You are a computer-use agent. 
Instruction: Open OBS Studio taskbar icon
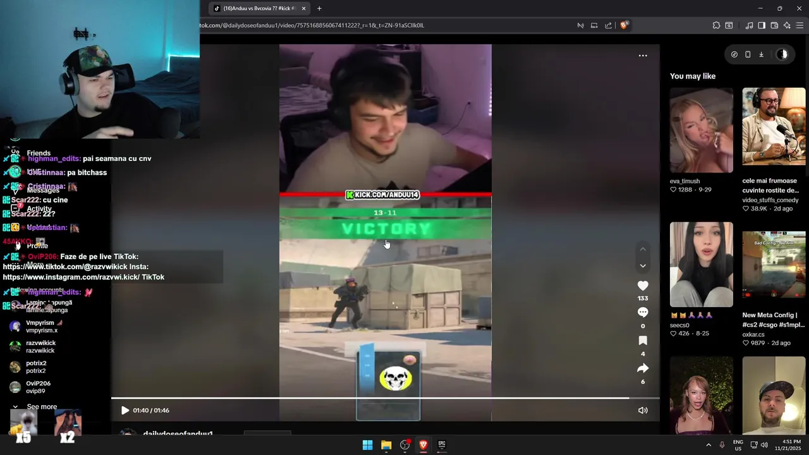(x=405, y=445)
